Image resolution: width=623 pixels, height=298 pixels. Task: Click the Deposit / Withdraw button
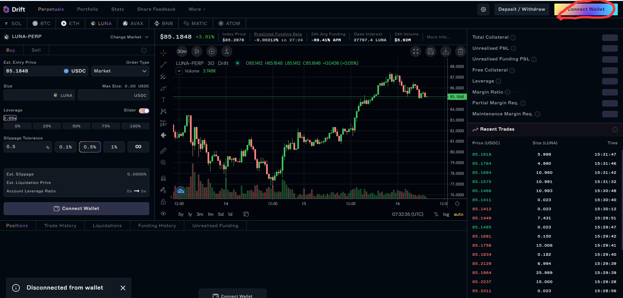[x=521, y=9]
